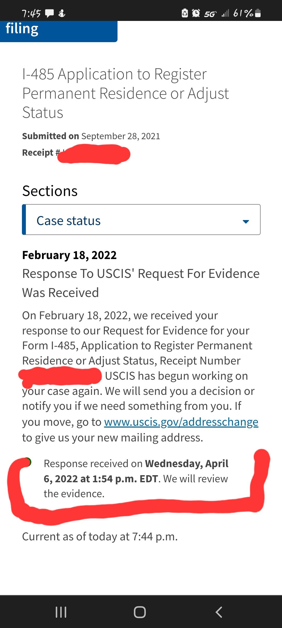Tap the Current as of today timestamp
The height and width of the screenshot is (628, 282).
coord(100,536)
